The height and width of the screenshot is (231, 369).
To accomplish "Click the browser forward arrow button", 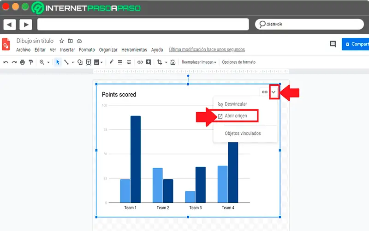I will pos(26,24).
